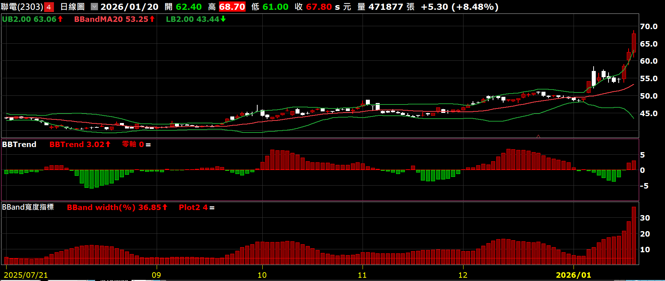Click the red up arrow after BBandMA20 53.25
This screenshot has height=281, width=665.
(x=152, y=19)
